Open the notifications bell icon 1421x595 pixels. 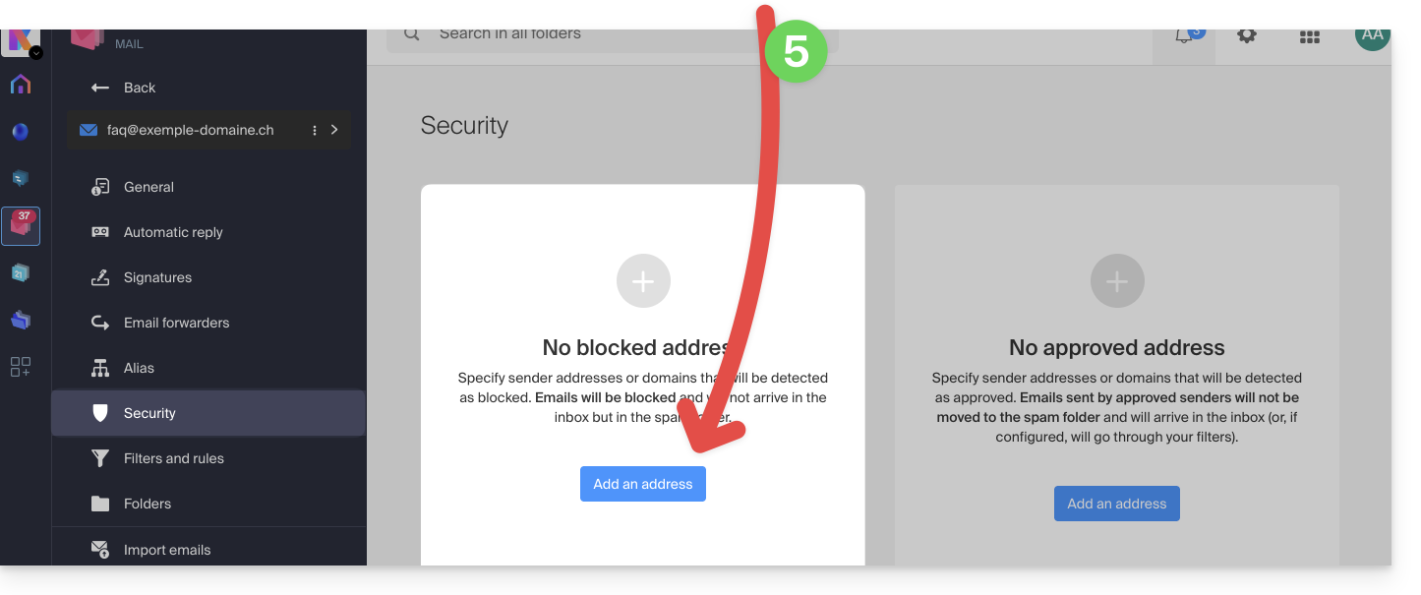(x=1184, y=36)
